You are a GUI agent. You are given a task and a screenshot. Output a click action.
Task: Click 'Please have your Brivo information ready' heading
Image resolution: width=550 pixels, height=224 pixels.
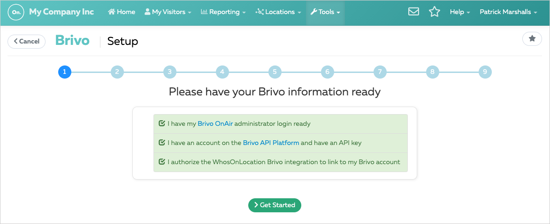[275, 92]
